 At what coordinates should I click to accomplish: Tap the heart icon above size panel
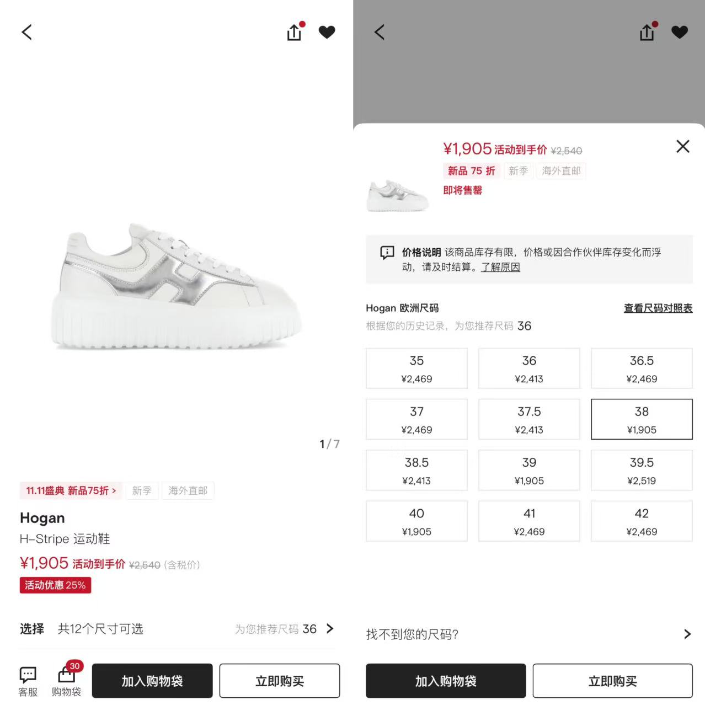[x=680, y=32]
